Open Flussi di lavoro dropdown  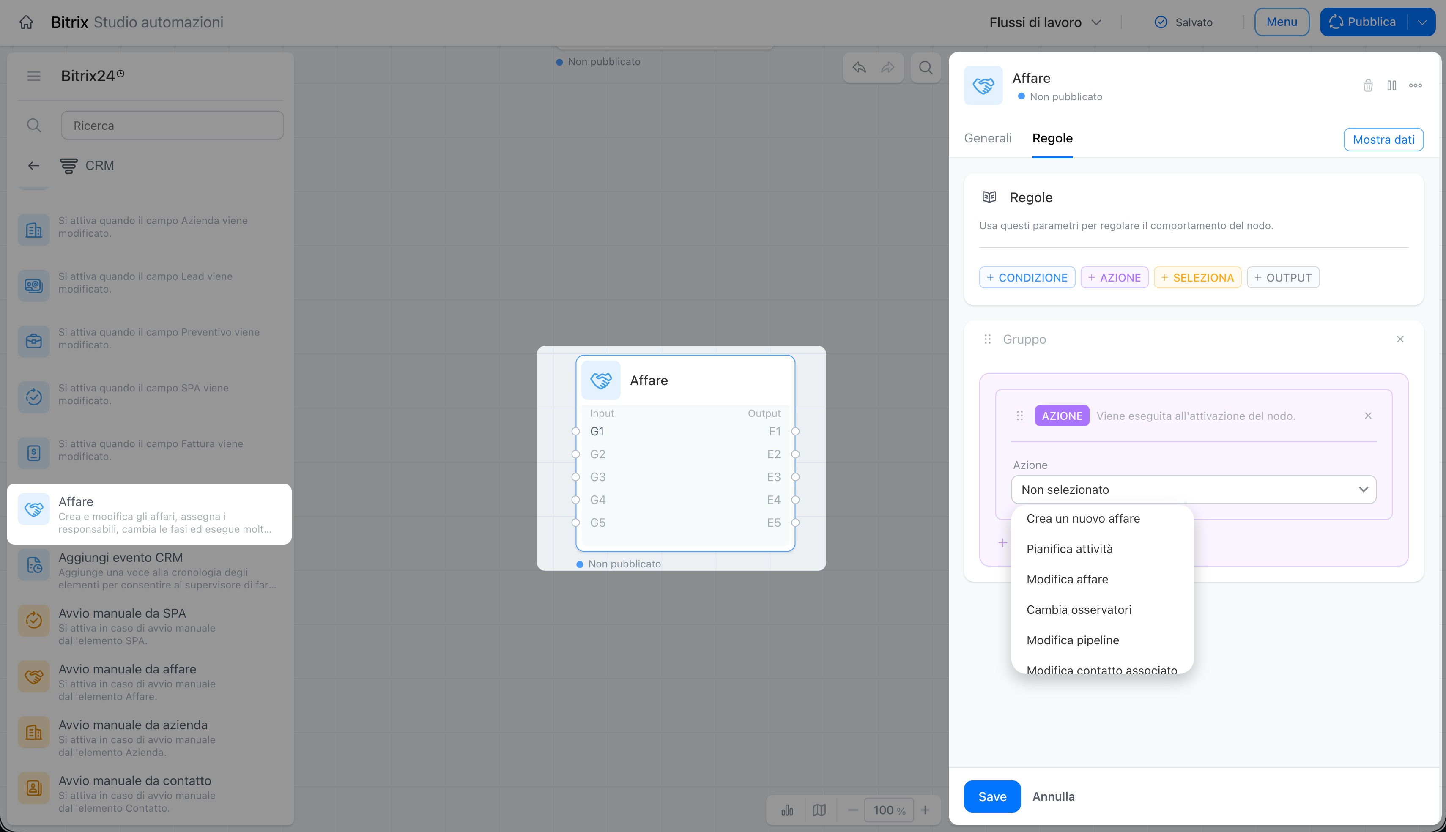click(1045, 22)
